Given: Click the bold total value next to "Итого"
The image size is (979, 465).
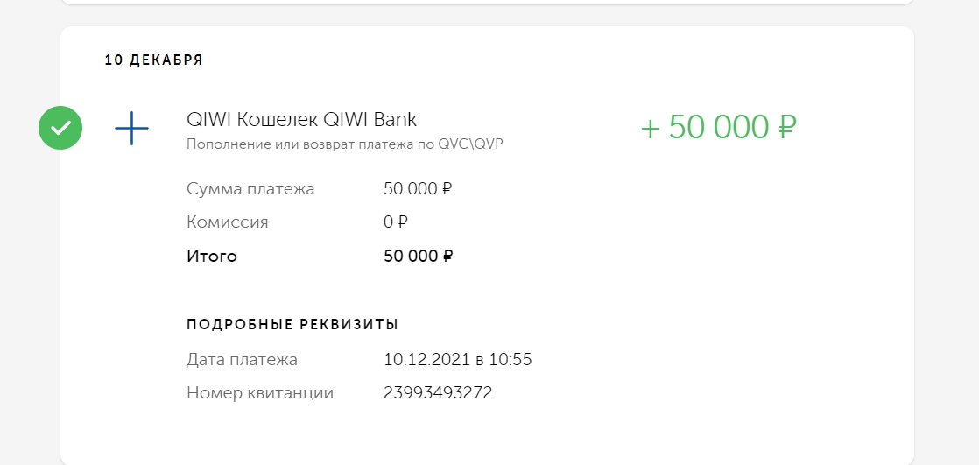Looking at the screenshot, I should click(418, 257).
